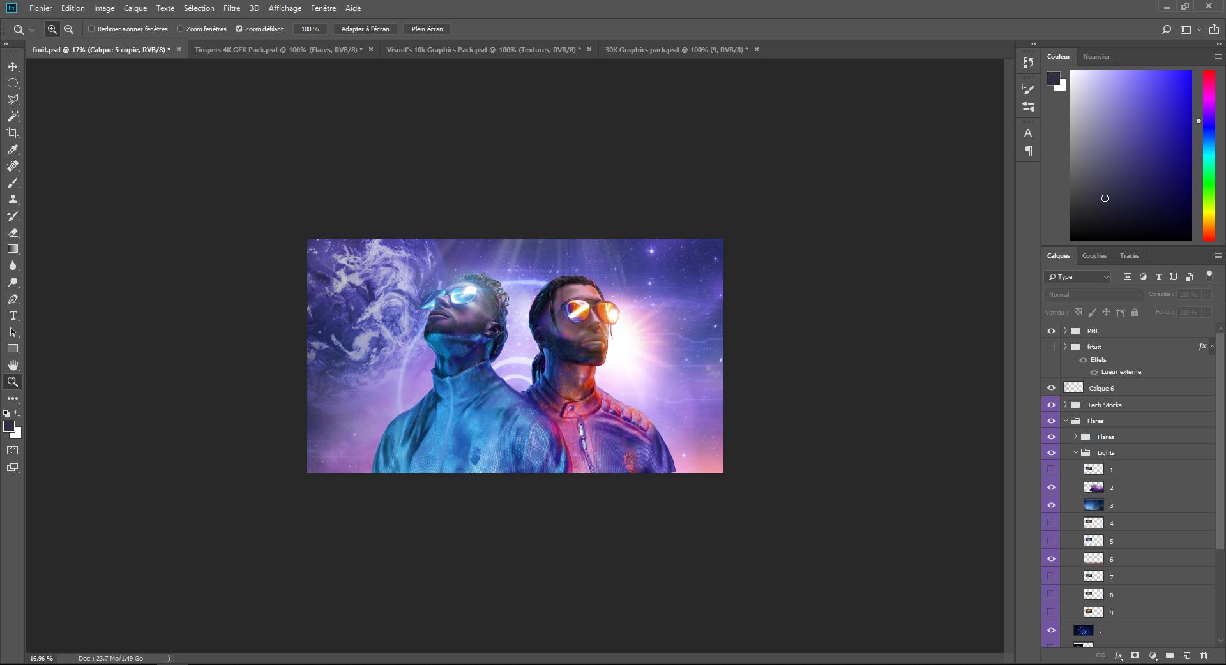This screenshot has height=665, width=1226.
Task: Expand the frtuit group
Action: point(1065,347)
